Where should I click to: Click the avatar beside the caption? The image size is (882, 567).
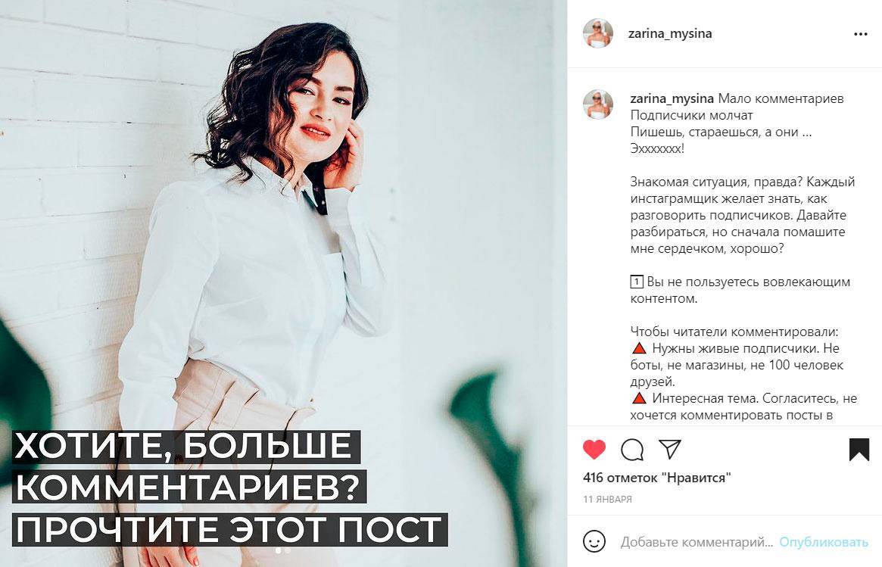(x=598, y=104)
